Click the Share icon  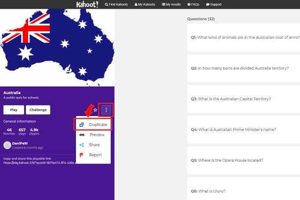pyautogui.click(x=82, y=145)
